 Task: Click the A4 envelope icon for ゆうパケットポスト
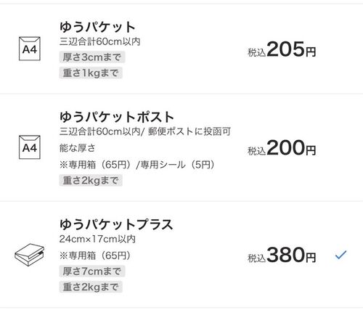[30, 147]
